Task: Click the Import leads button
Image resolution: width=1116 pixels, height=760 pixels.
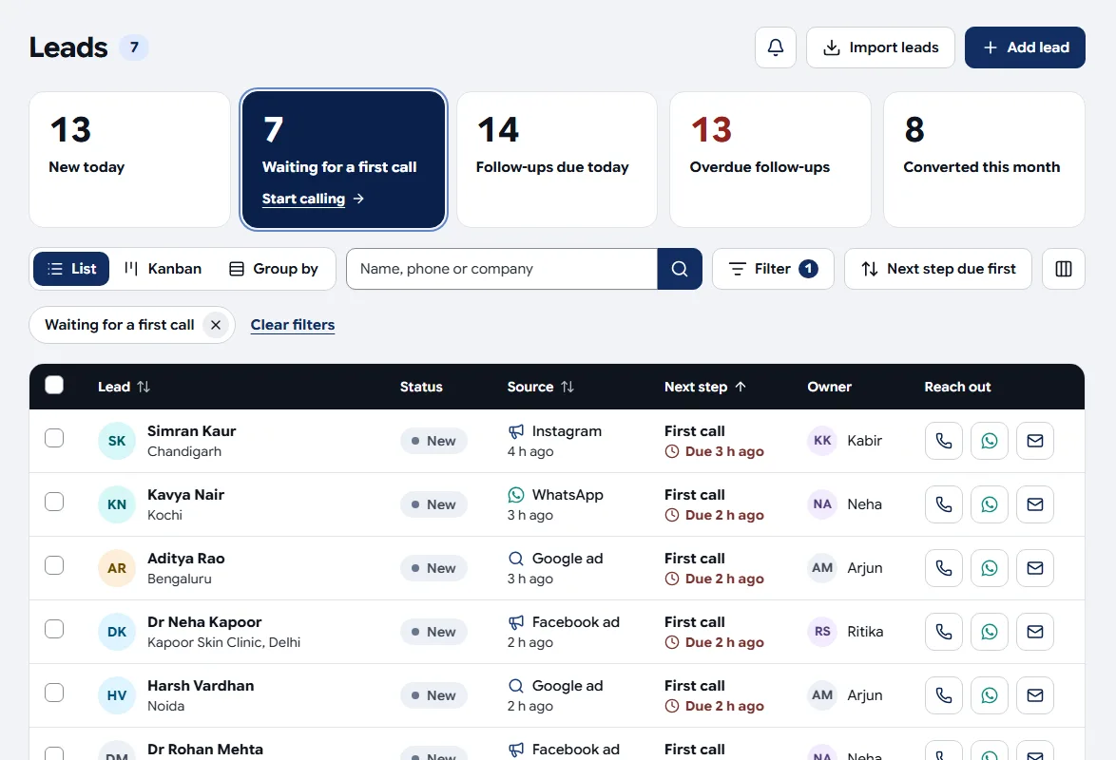Action: (880, 47)
